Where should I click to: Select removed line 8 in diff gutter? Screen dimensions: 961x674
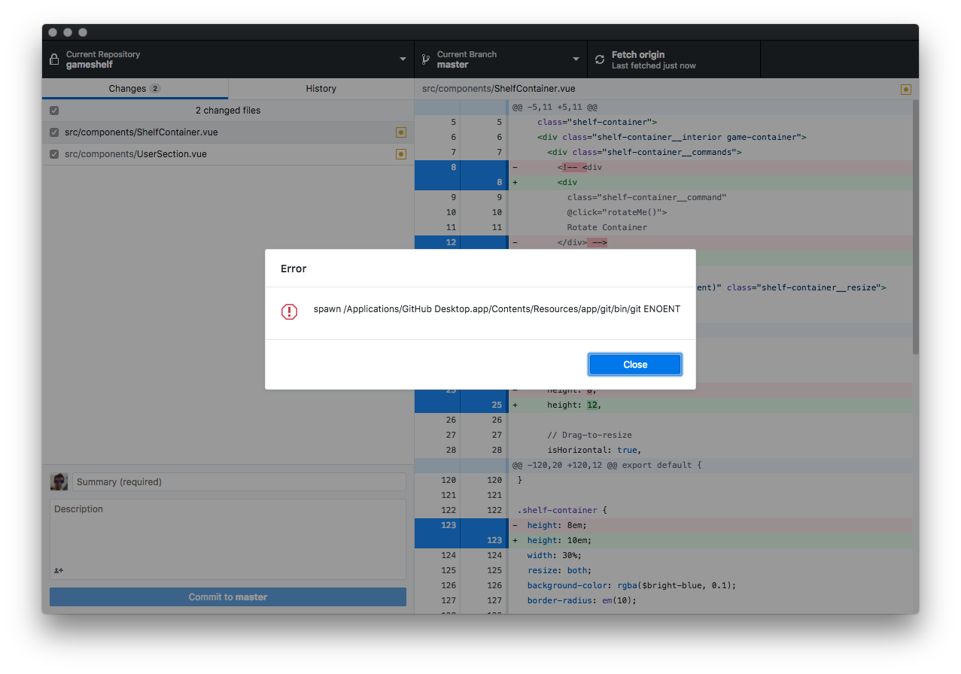[437, 167]
